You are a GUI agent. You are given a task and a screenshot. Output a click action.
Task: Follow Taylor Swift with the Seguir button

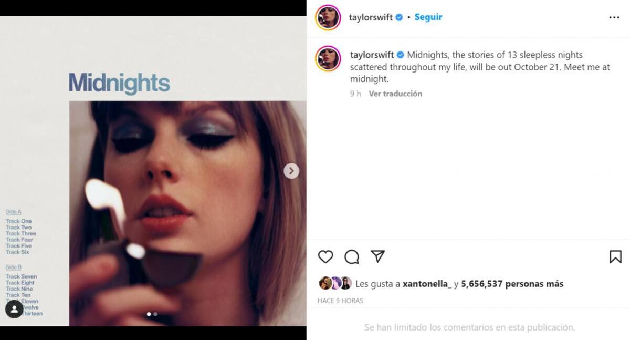pos(428,17)
